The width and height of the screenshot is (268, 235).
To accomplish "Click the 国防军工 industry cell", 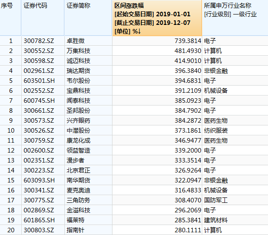I will click(x=216, y=200).
